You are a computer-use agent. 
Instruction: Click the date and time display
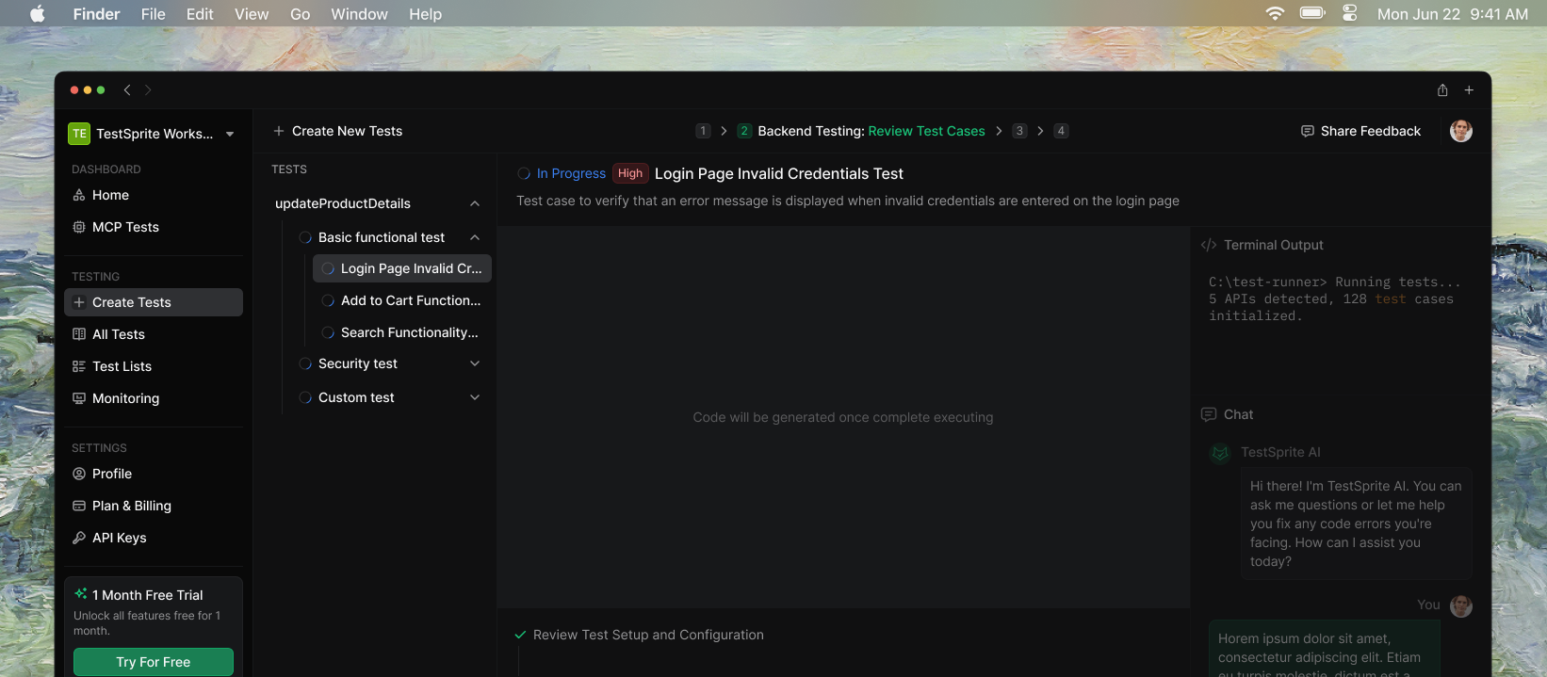tap(1452, 14)
